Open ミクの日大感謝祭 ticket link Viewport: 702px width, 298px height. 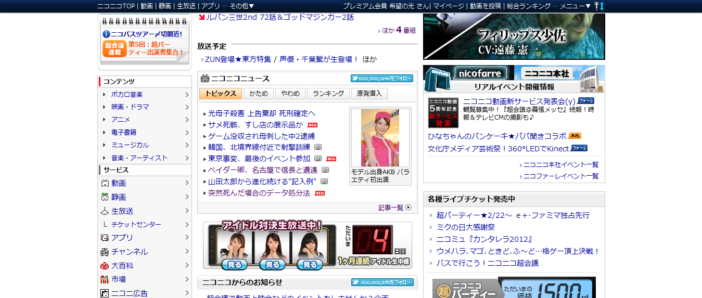pyautogui.click(x=466, y=227)
